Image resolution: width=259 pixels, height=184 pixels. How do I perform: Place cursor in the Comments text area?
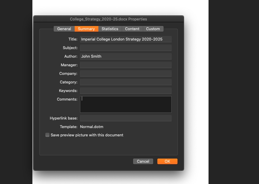tap(126, 104)
